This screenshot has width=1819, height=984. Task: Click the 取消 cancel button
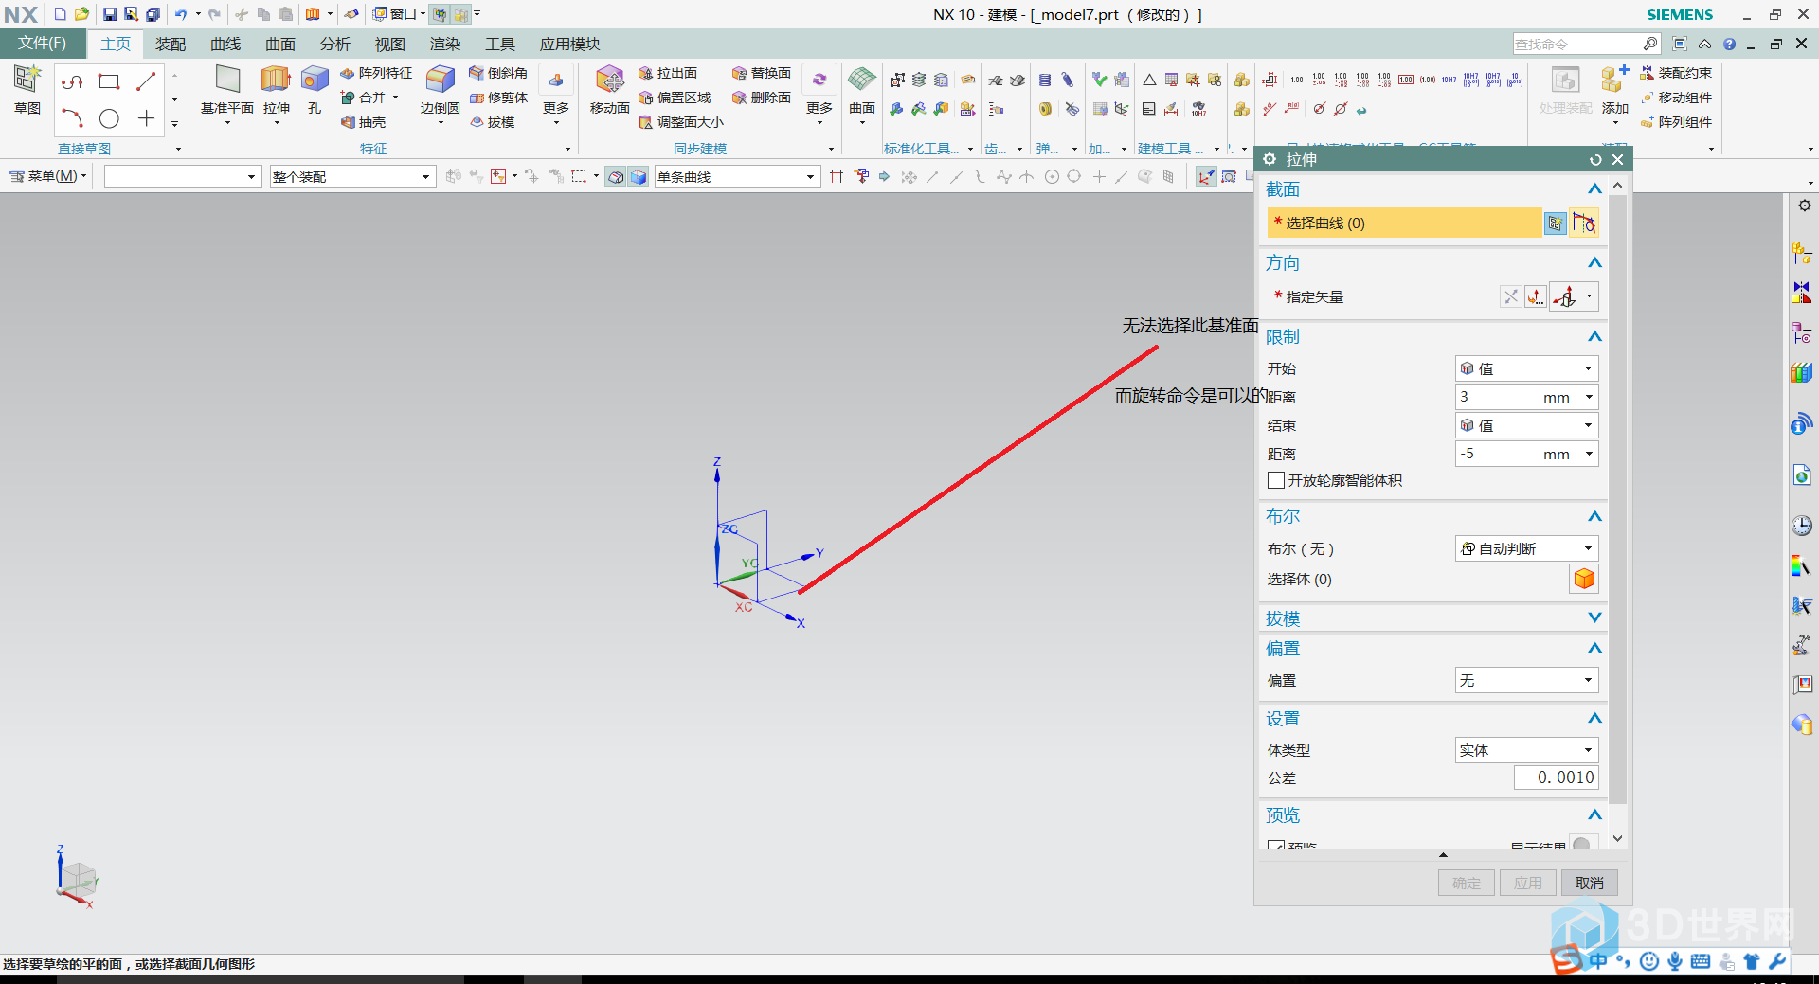click(1589, 883)
